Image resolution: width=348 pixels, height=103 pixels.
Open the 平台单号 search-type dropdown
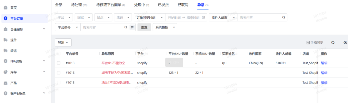pyautogui.click(x=68, y=27)
